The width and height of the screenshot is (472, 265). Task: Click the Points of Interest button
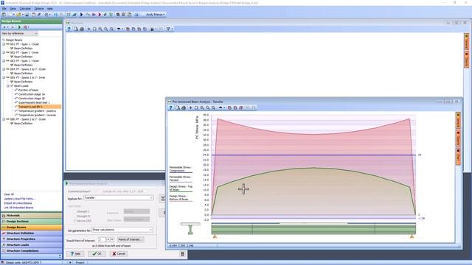130,240
